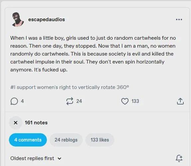Subscribe to conversation with bell icon
Screen dimensions: 191x166
click(x=179, y=158)
